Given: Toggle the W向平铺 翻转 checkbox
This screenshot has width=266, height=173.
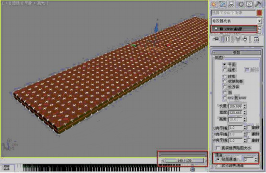Looking at the screenshot, I should [x=249, y=140].
